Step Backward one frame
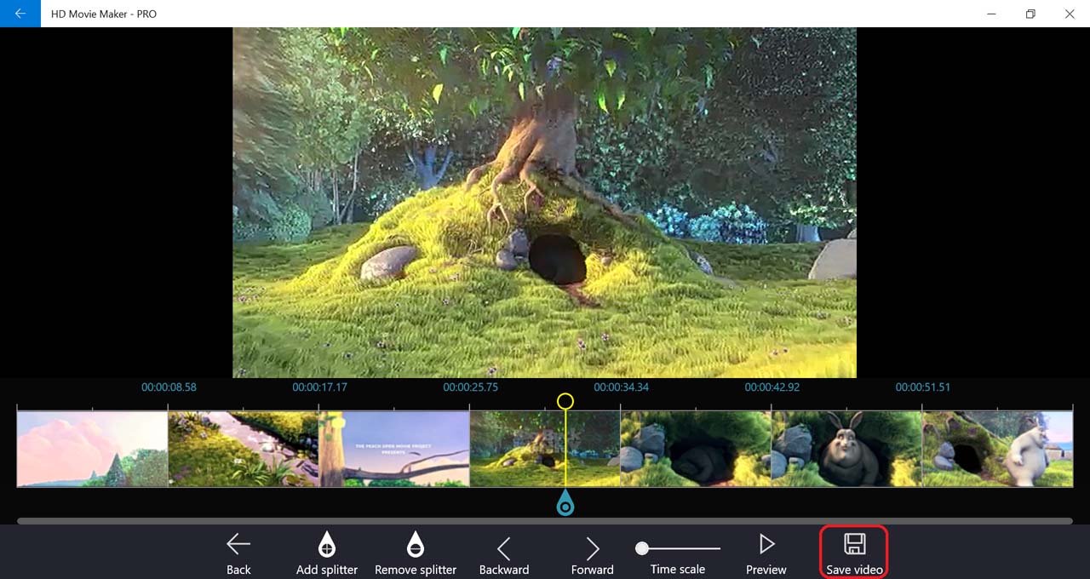The width and height of the screenshot is (1090, 579). (504, 553)
